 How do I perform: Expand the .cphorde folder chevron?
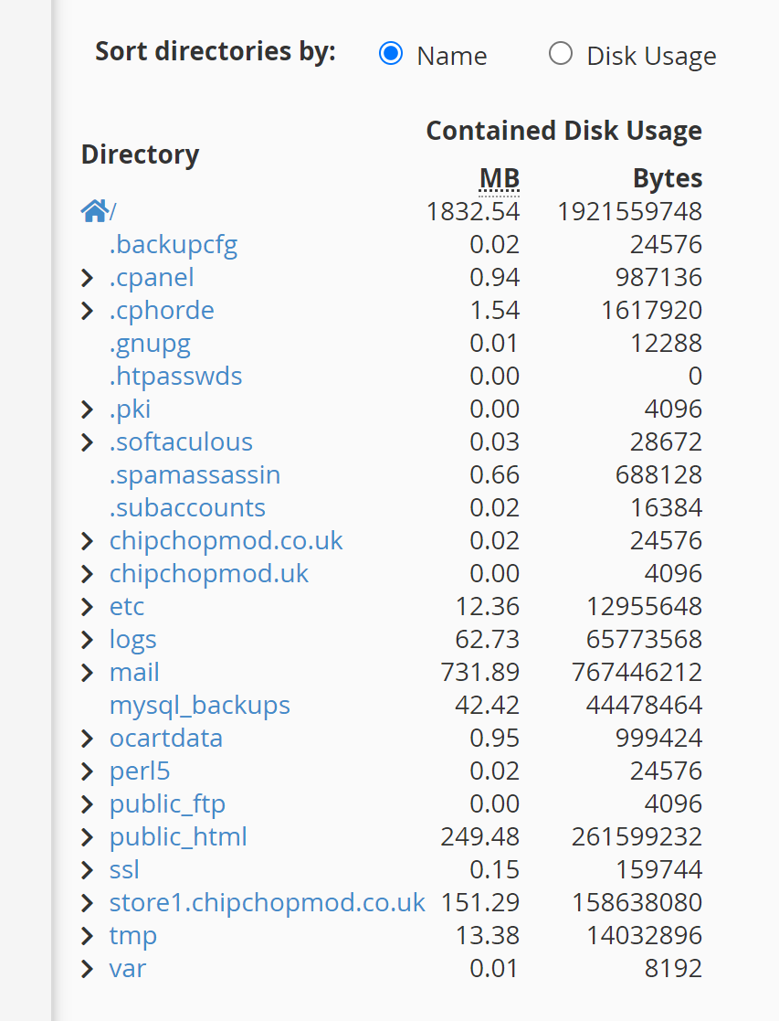tap(88, 311)
